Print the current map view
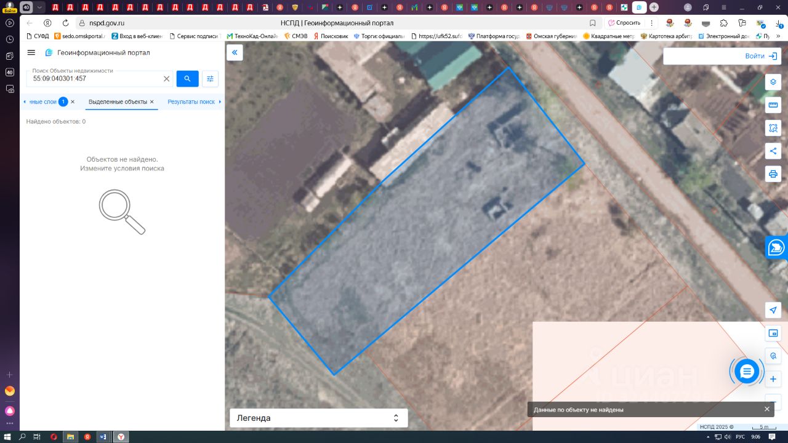Image resolution: width=788 pixels, height=443 pixels. 773,174
